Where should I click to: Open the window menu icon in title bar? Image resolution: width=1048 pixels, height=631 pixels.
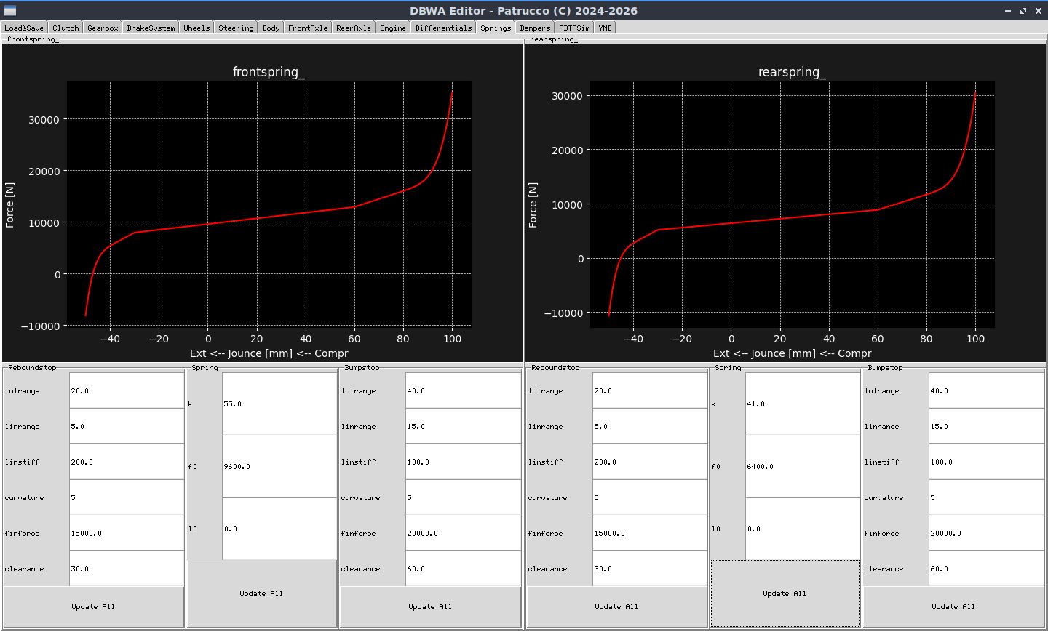pos(9,11)
